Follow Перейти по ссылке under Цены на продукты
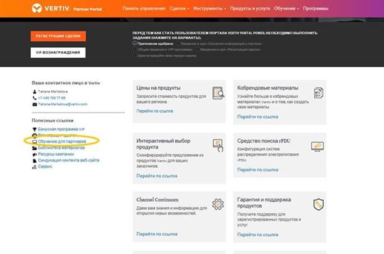This screenshot has width=384, height=254. 155,111
